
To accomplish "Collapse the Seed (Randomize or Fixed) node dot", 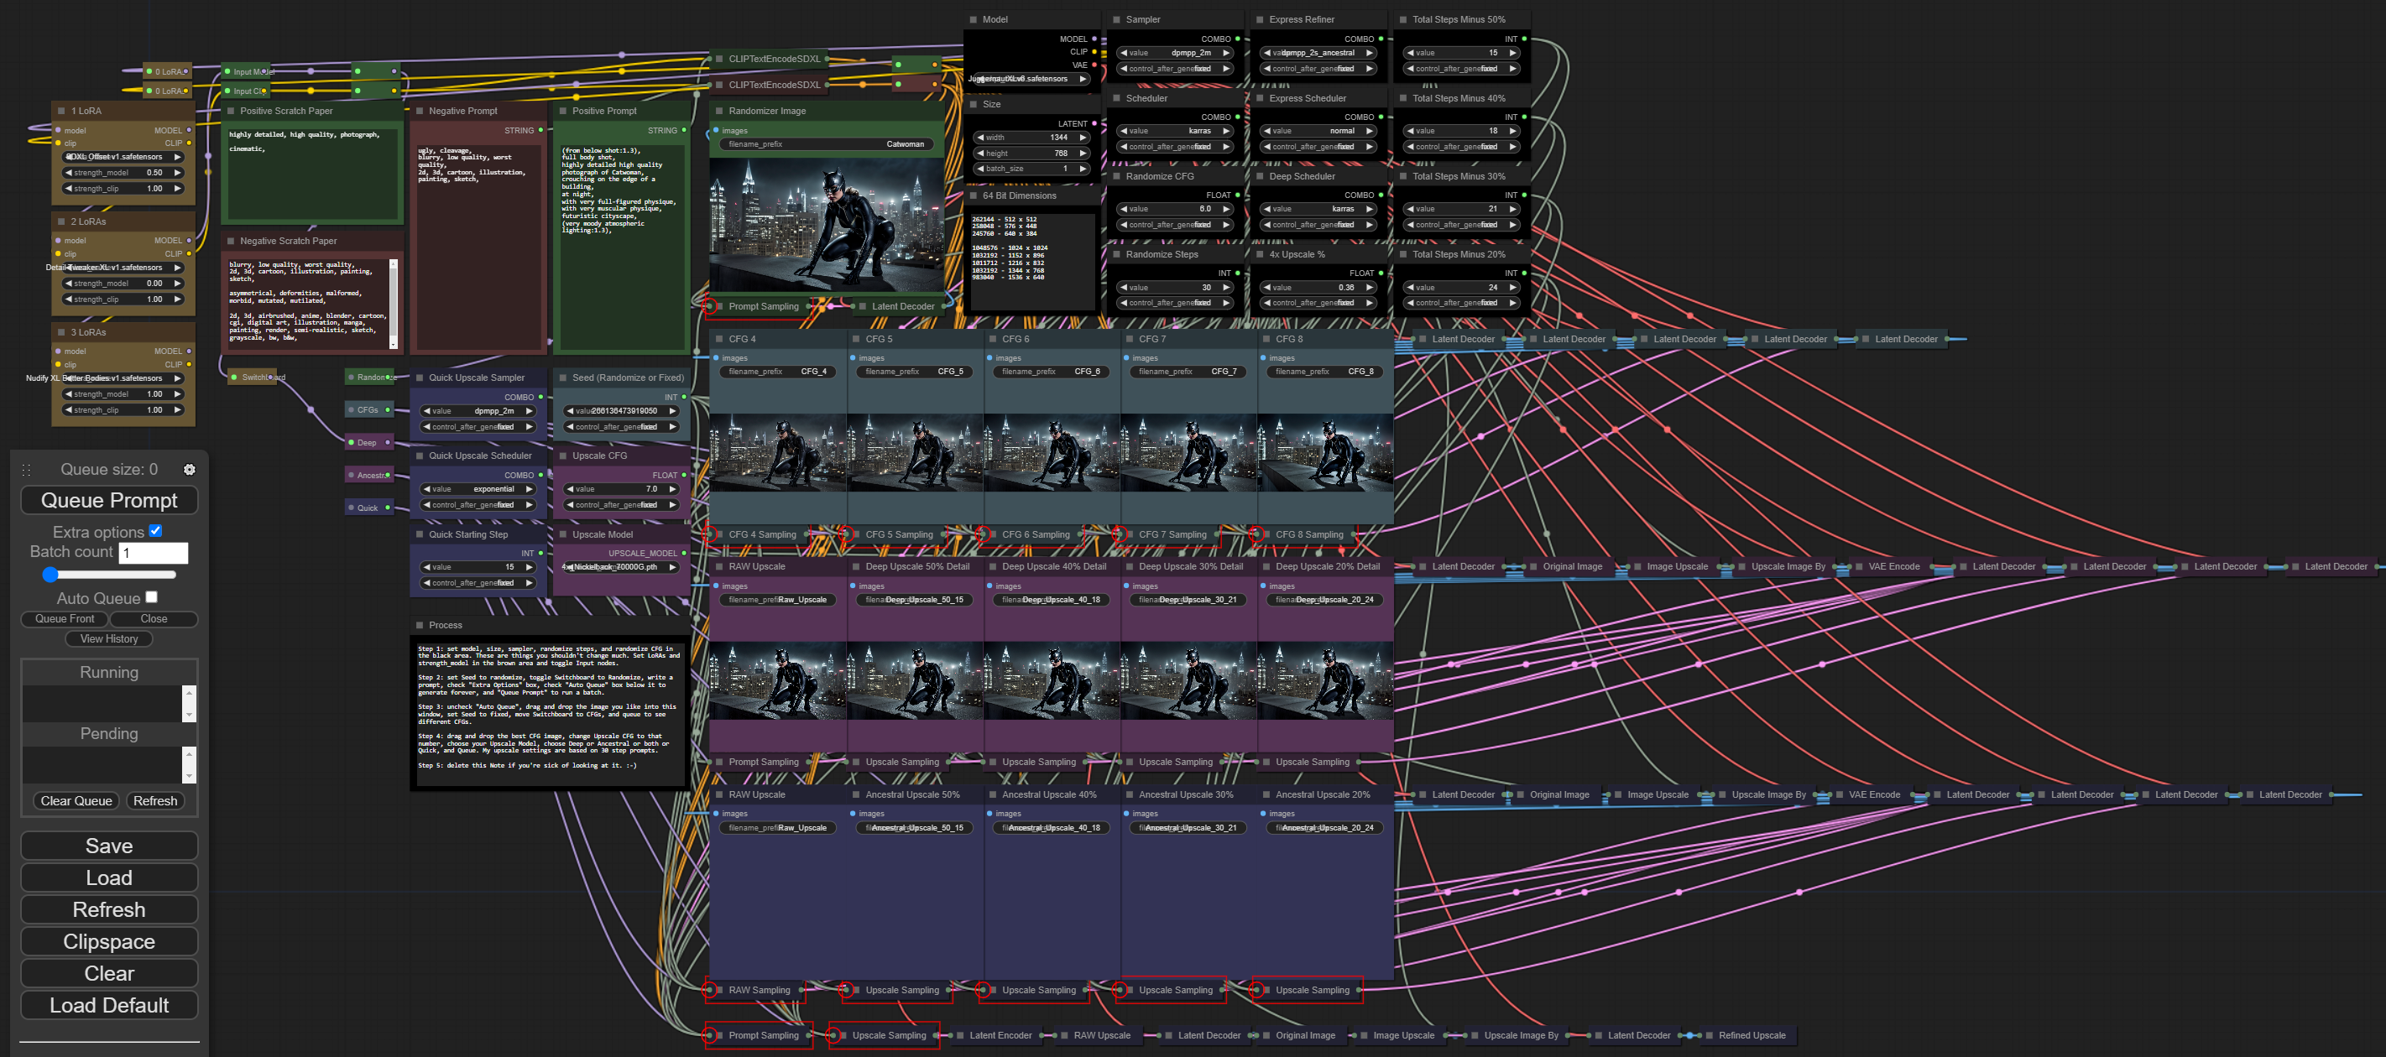I will click(562, 377).
